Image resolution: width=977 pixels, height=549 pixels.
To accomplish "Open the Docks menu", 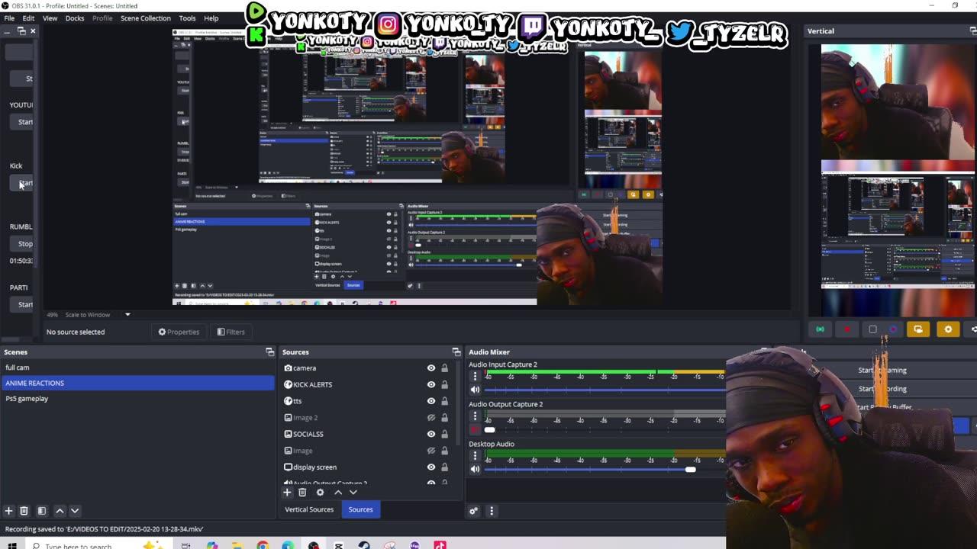I will [75, 18].
